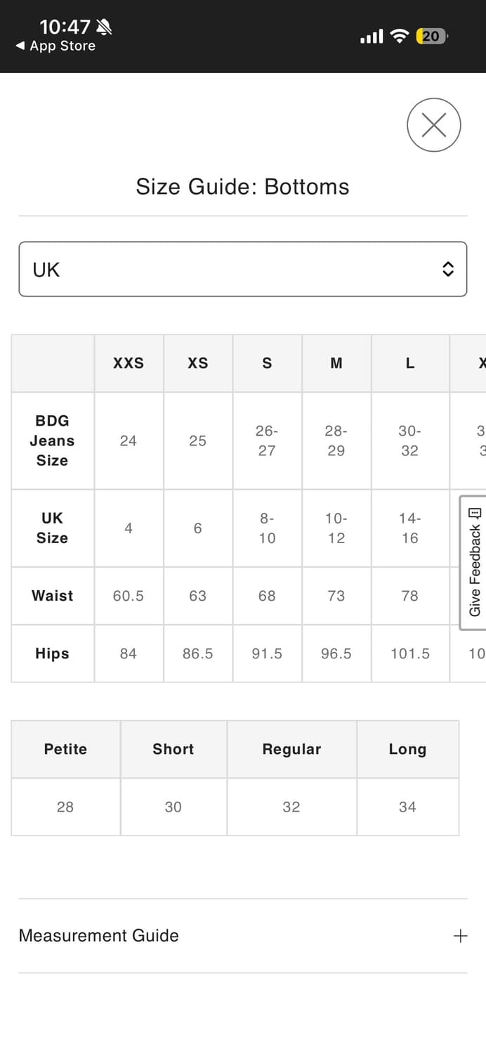The image size is (486, 1054).
Task: Open the UK region dropdown
Action: [242, 269]
